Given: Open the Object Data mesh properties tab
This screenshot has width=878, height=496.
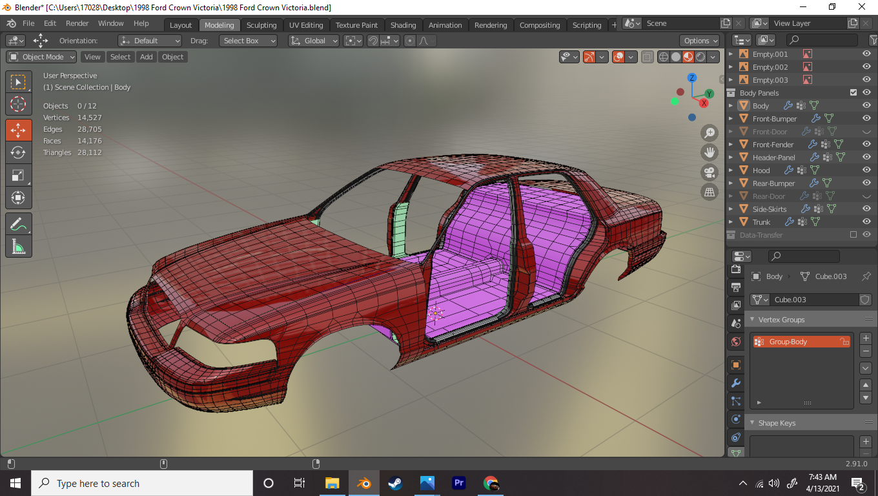Looking at the screenshot, I should click(x=735, y=453).
